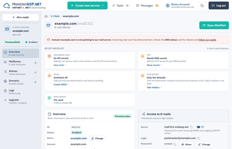The image size is (232, 149).
Task: Open the Aliases section
Action: 21,73
